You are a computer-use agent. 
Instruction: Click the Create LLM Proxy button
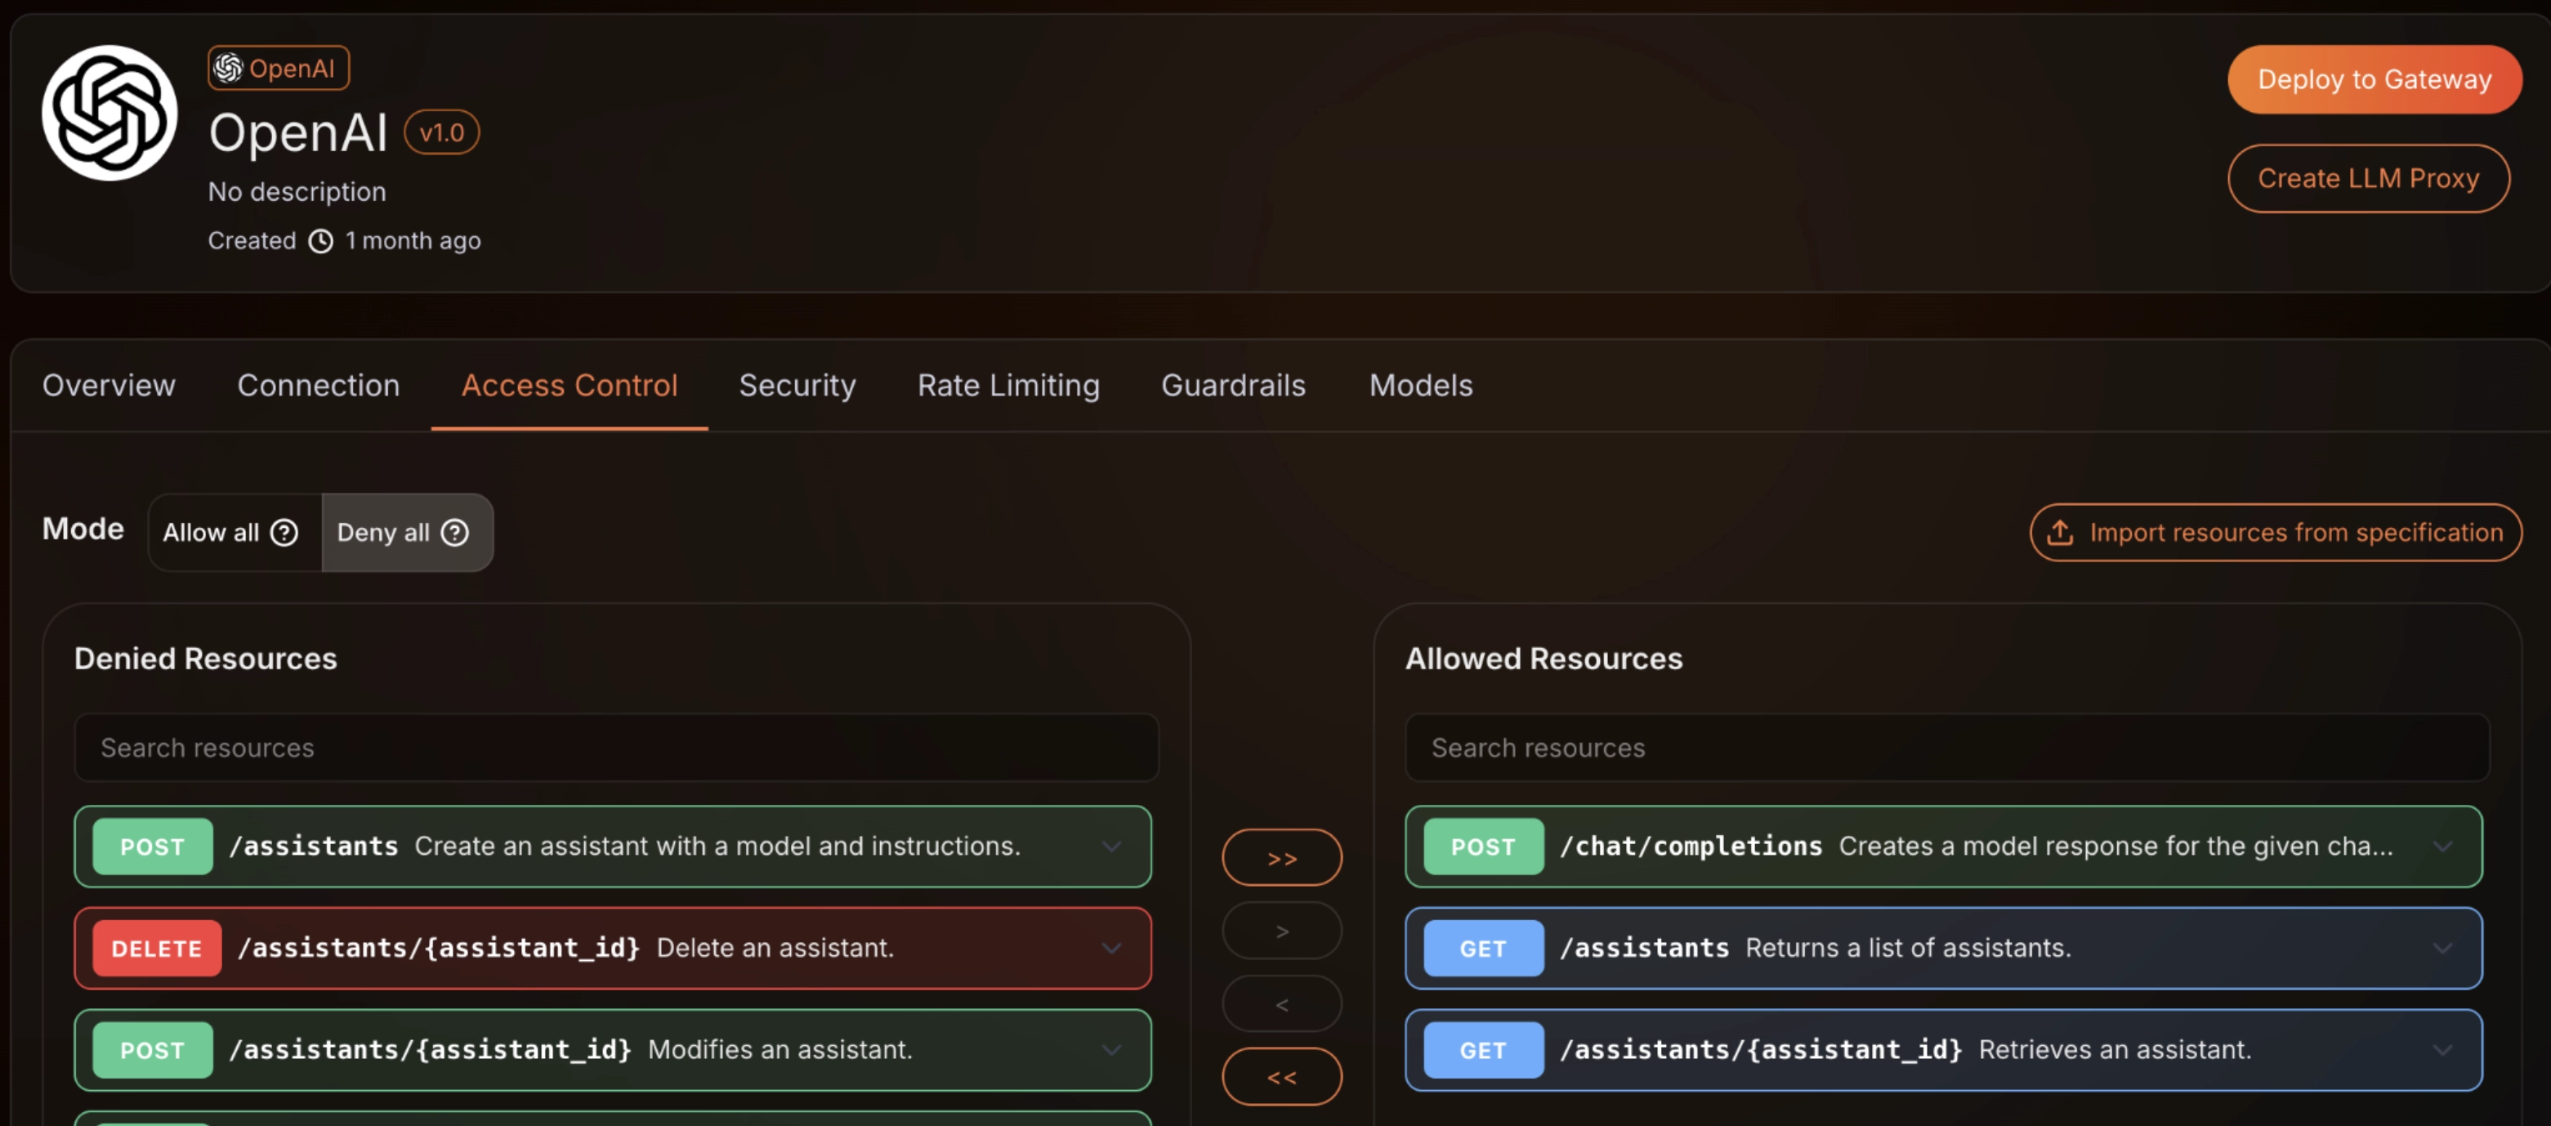(2369, 178)
